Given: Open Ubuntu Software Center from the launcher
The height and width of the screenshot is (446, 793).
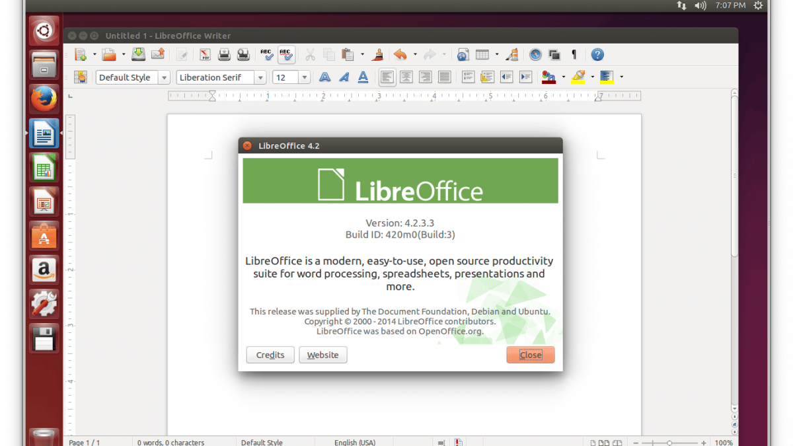Looking at the screenshot, I should pos(44,236).
